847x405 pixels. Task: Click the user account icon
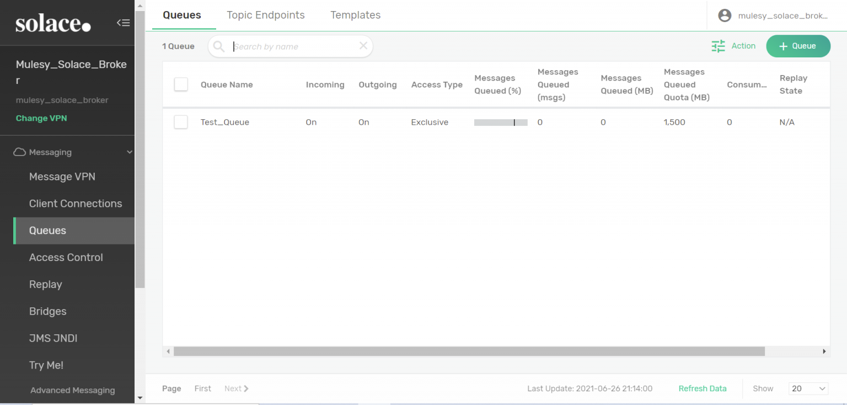coord(725,15)
